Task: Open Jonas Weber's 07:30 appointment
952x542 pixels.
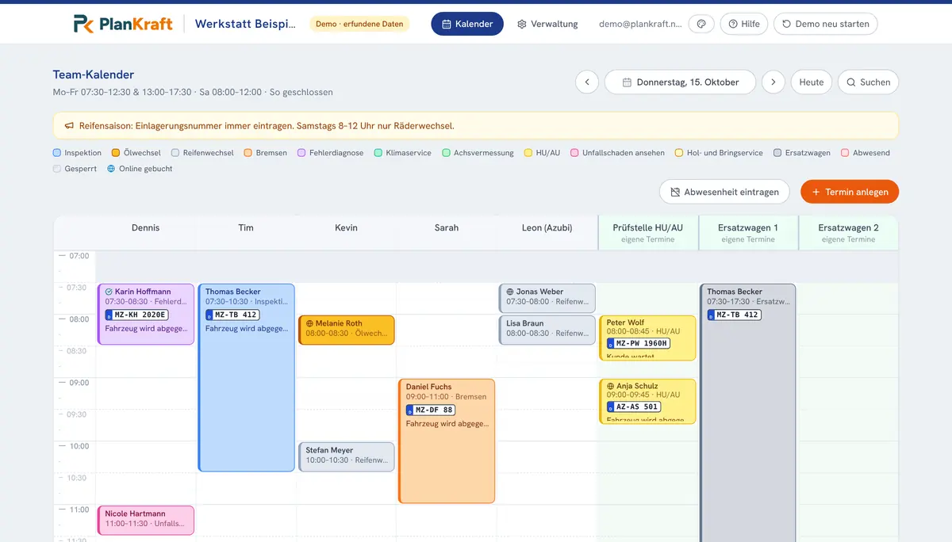Action: (x=547, y=298)
